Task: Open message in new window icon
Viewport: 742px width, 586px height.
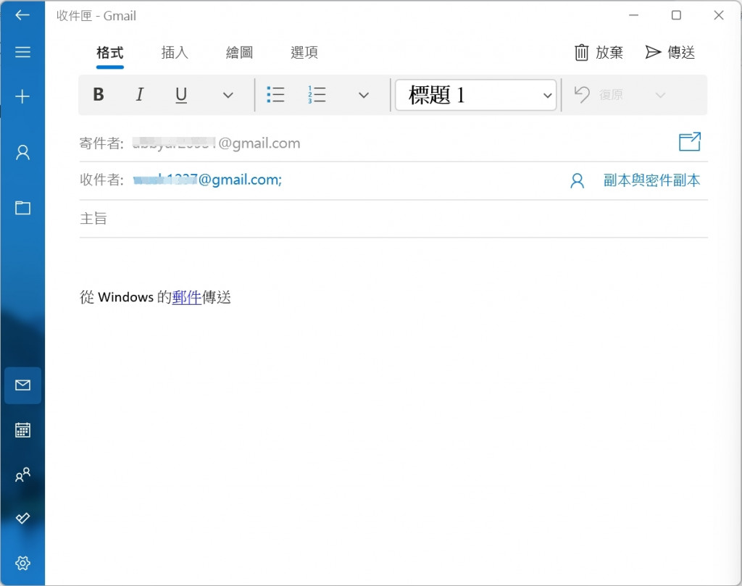Action: tap(690, 141)
